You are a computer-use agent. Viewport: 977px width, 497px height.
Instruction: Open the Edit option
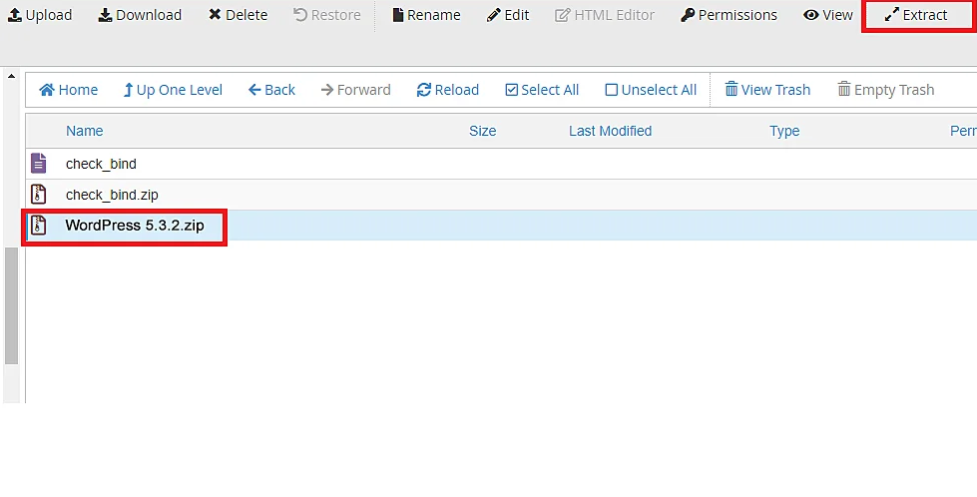pyautogui.click(x=508, y=15)
